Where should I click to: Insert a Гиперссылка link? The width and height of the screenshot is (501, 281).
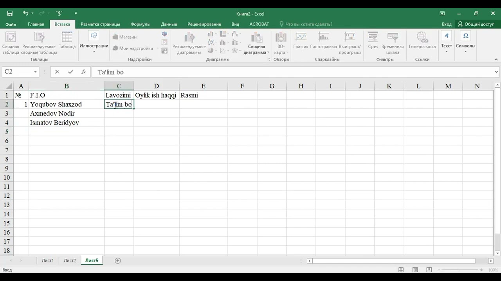422,41
